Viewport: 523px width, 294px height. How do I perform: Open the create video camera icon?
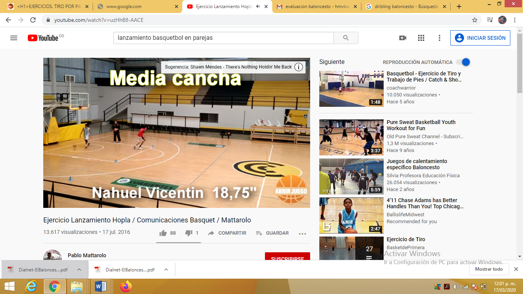click(403, 38)
